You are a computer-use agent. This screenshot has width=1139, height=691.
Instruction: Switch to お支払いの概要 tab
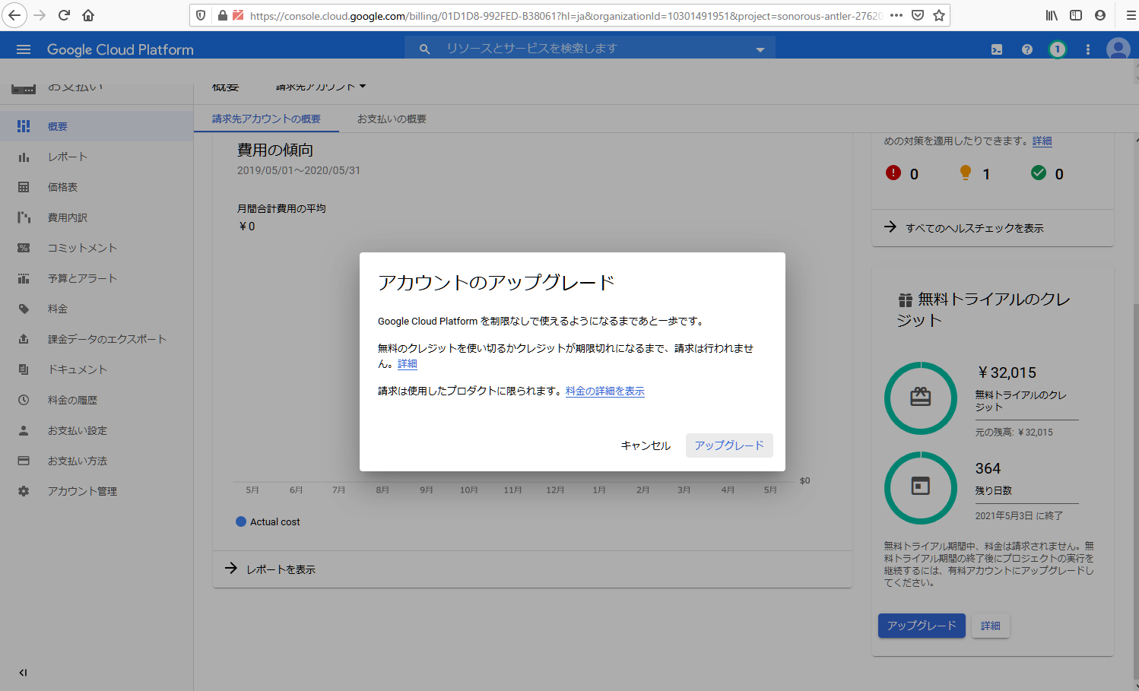click(392, 119)
